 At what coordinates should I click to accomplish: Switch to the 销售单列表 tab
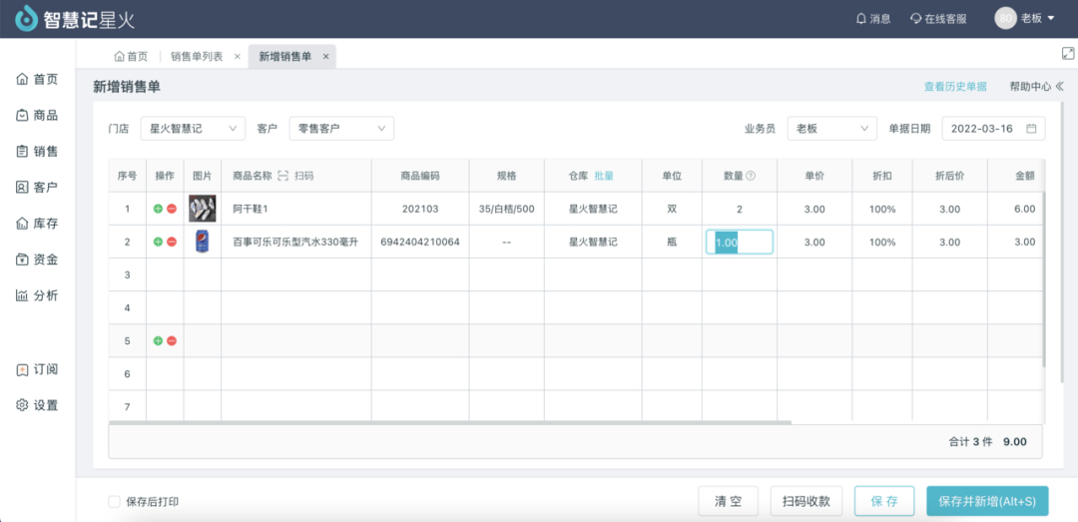[x=197, y=57]
